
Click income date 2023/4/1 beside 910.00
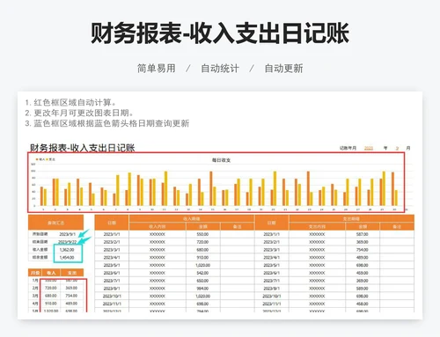point(112,258)
